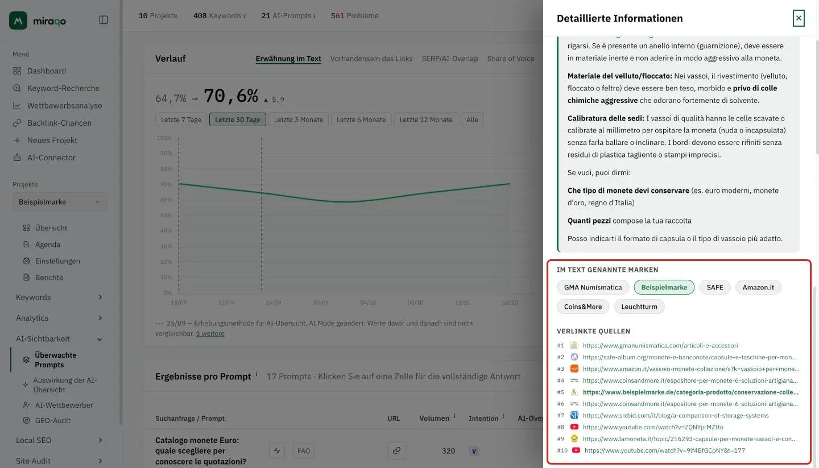Click the FAQ tag in the prompt row
This screenshot has height=468, width=819.
click(304, 451)
